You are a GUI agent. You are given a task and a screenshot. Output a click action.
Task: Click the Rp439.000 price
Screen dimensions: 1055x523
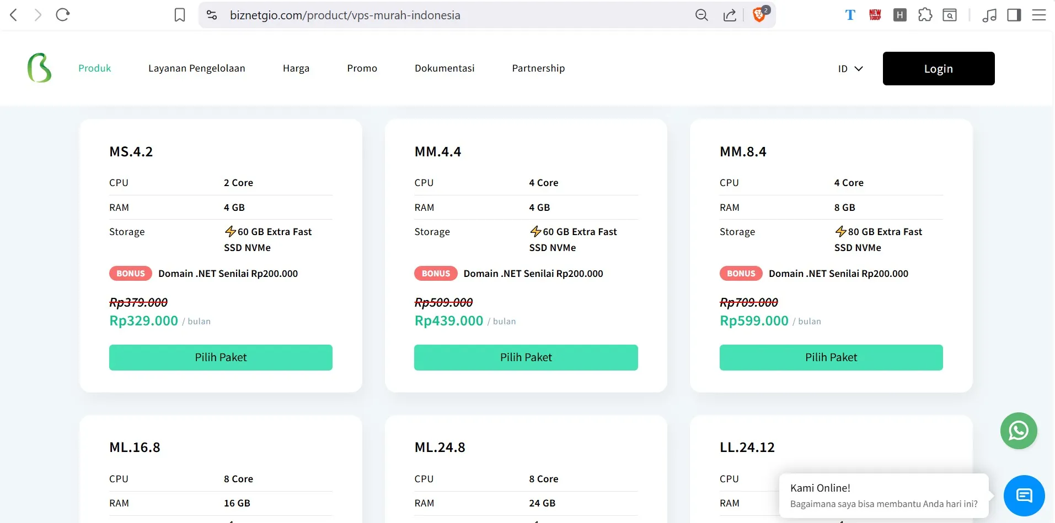pyautogui.click(x=449, y=321)
